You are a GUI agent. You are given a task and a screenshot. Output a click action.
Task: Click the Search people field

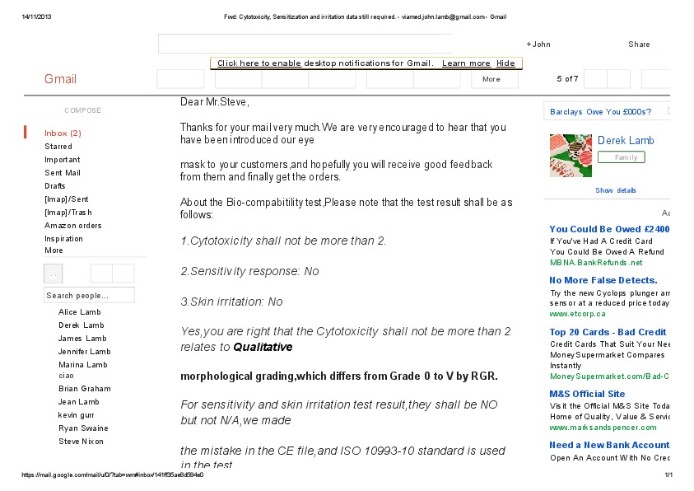click(89, 295)
